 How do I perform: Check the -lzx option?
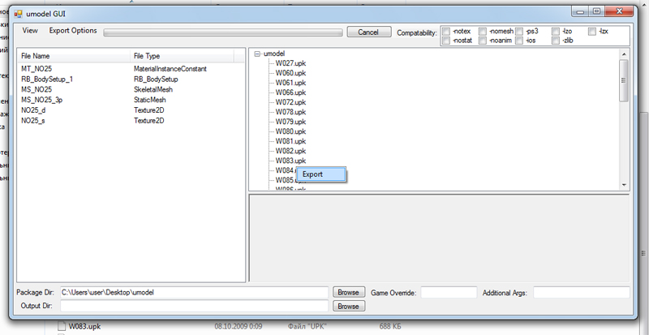592,31
